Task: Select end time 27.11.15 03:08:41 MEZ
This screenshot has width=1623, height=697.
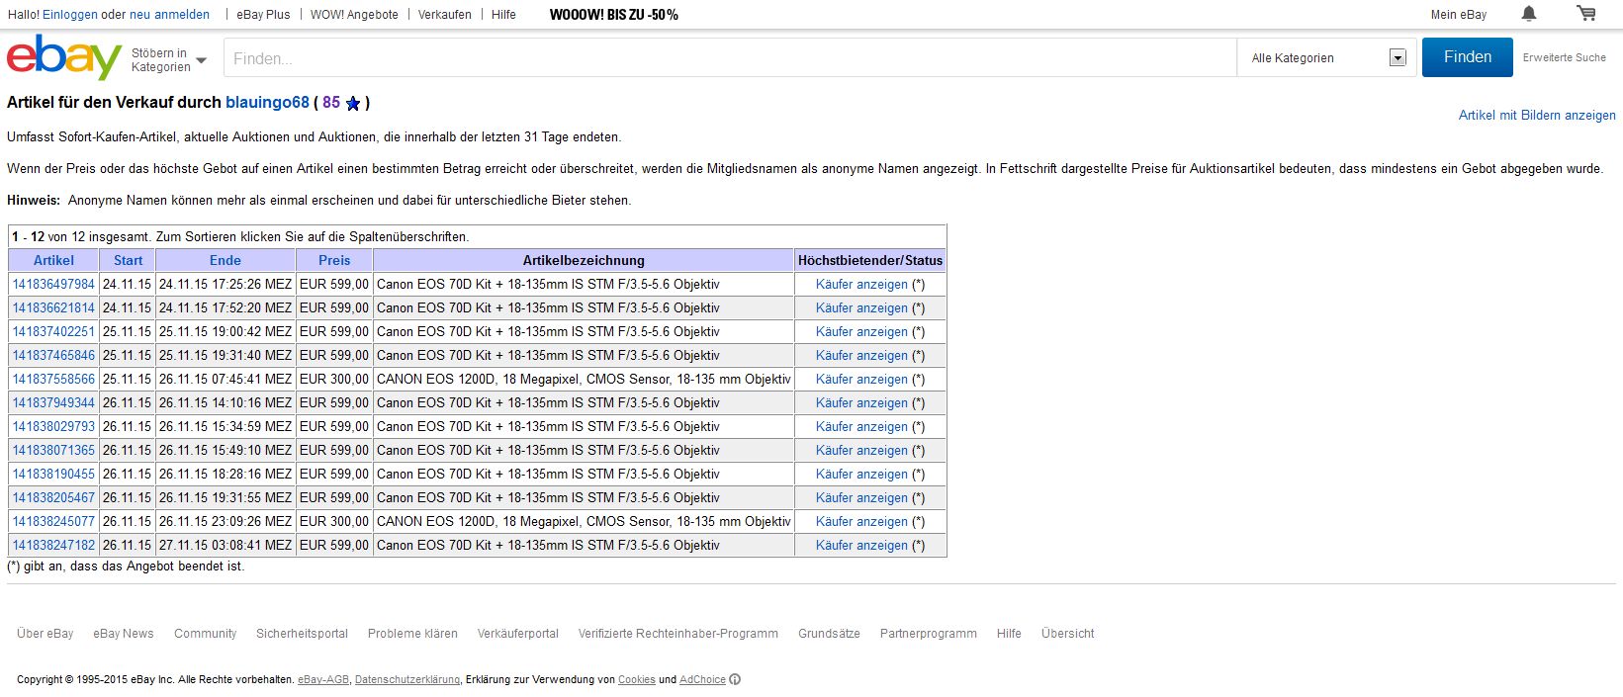Action: pyautogui.click(x=225, y=545)
